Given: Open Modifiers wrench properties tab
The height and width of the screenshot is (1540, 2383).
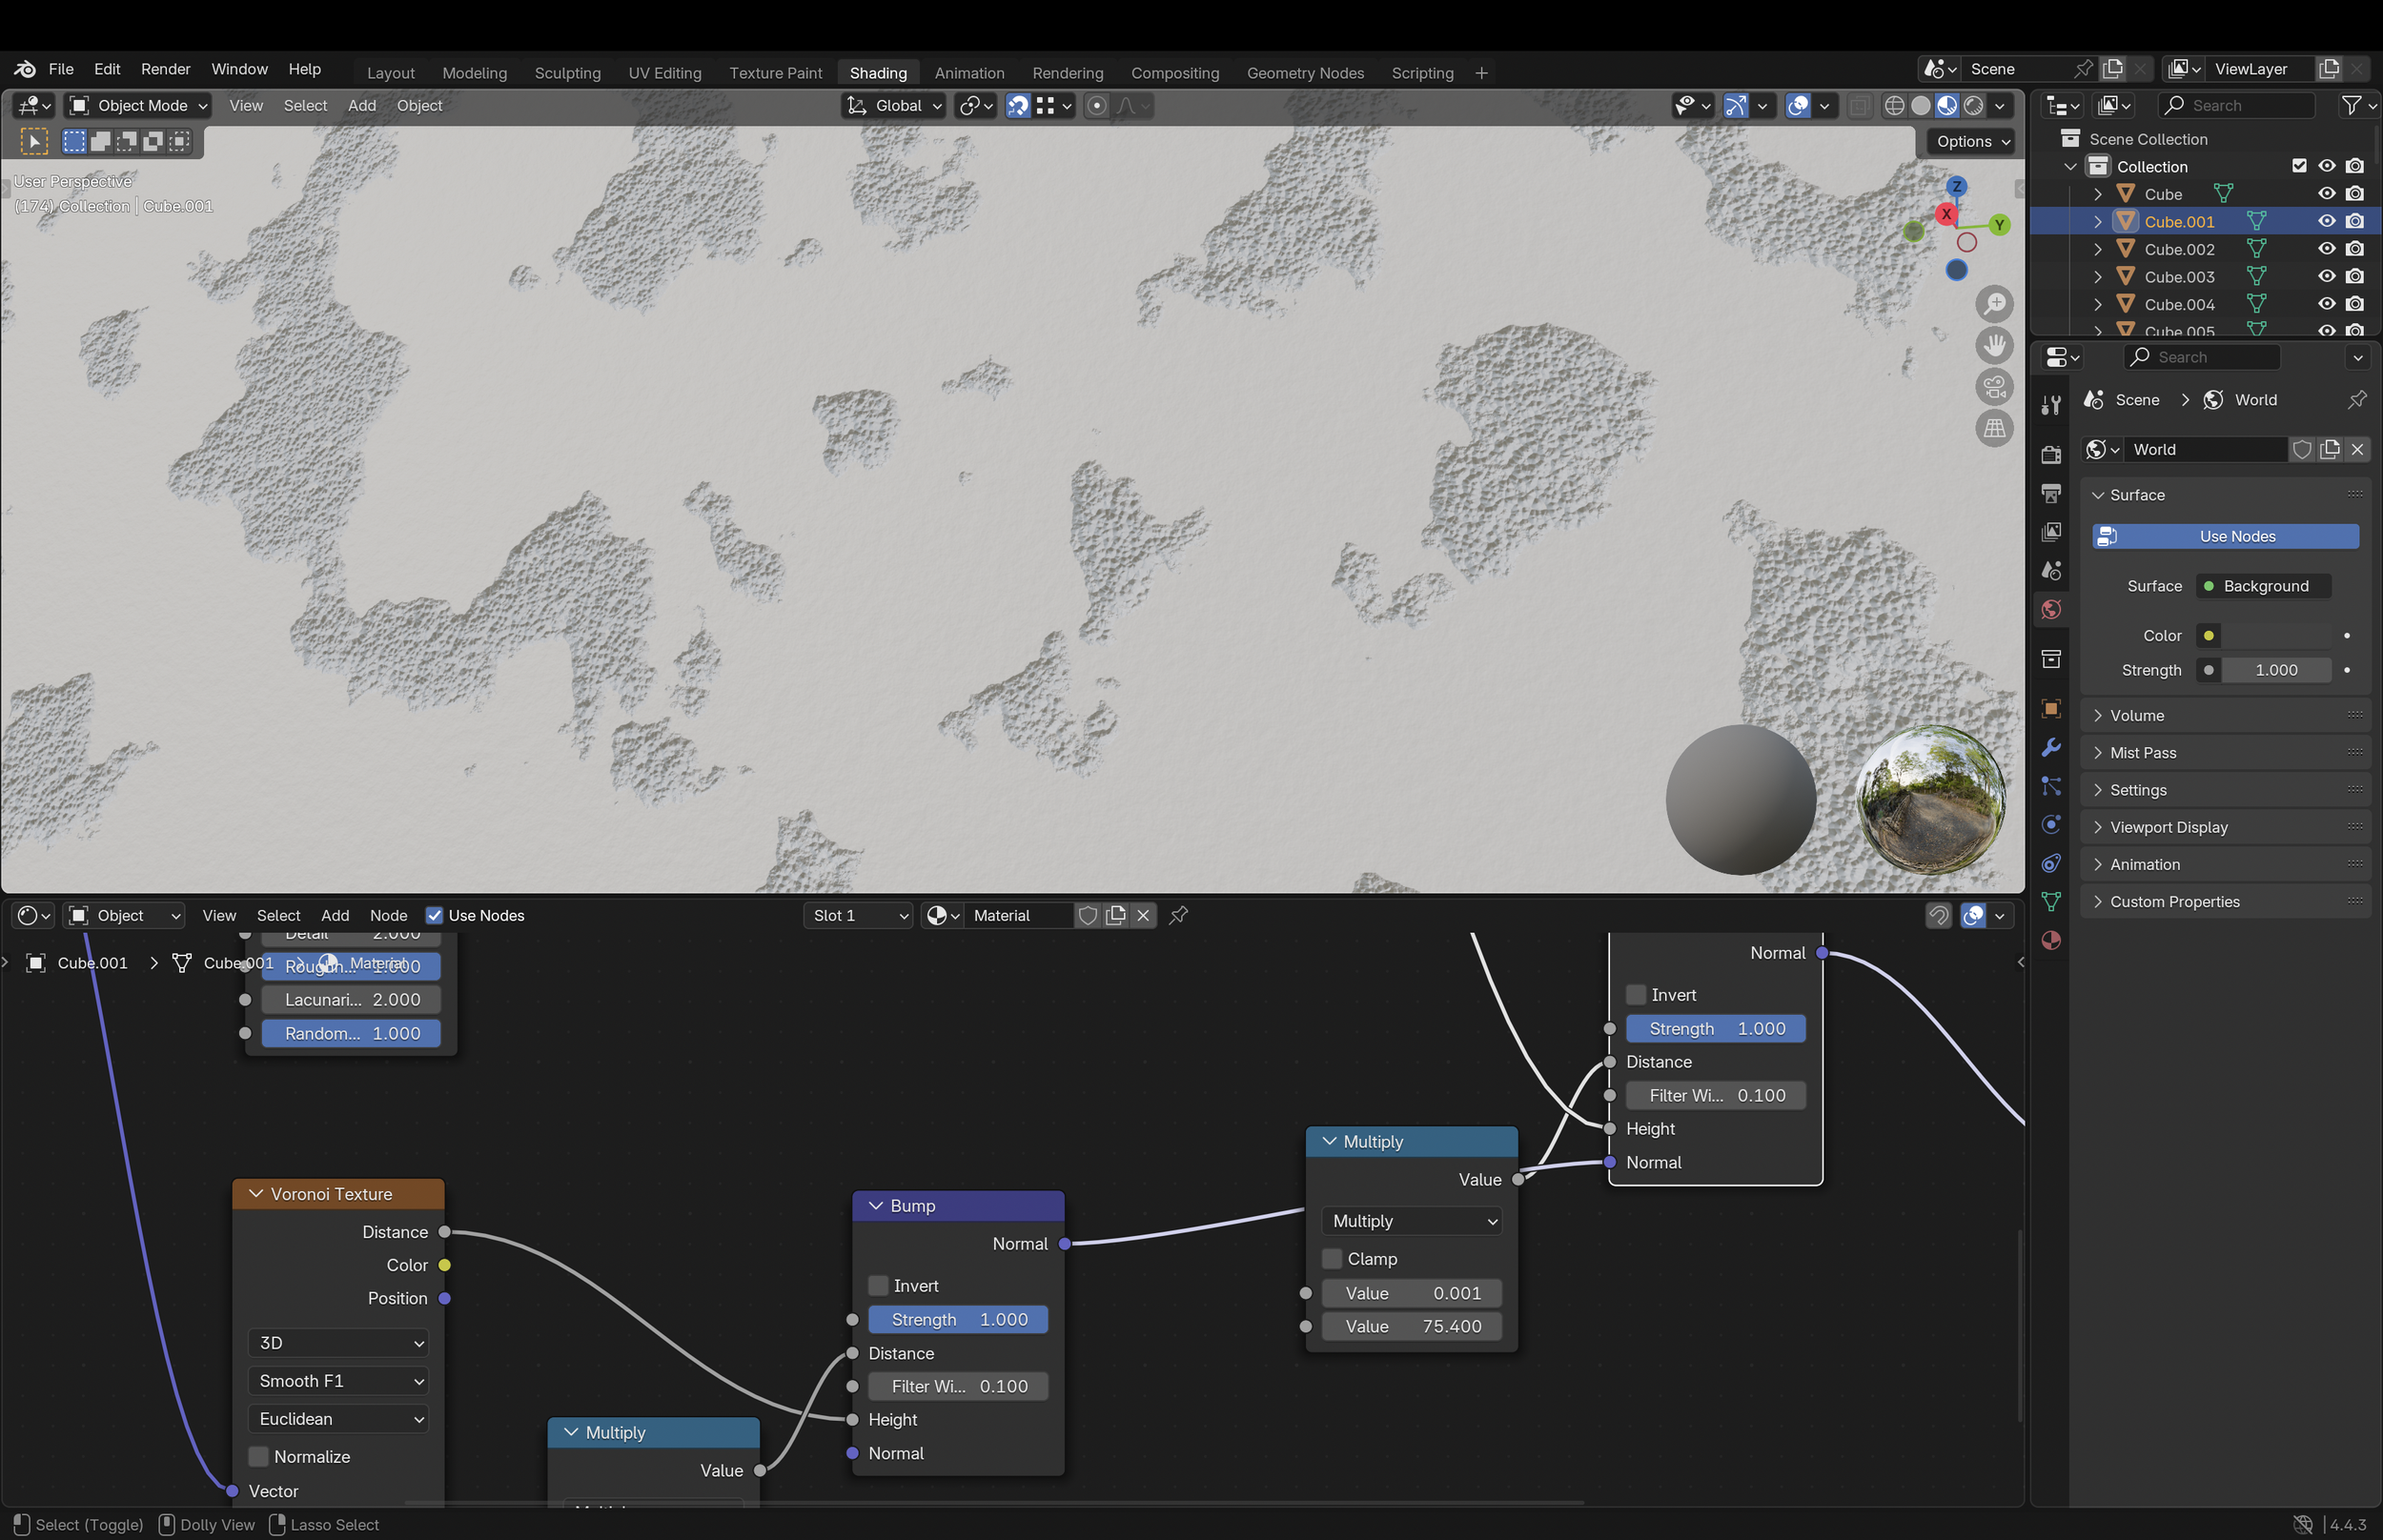Looking at the screenshot, I should [x=2051, y=748].
